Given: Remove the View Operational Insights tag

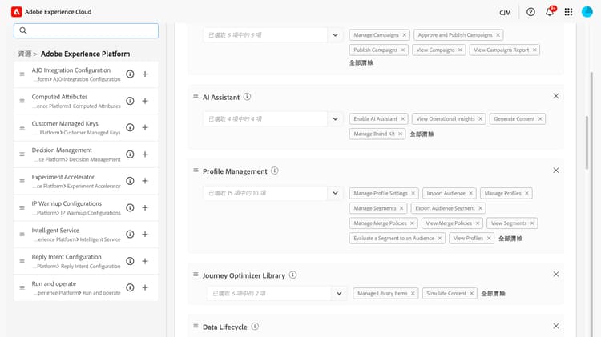Looking at the screenshot, I should pyautogui.click(x=480, y=119).
